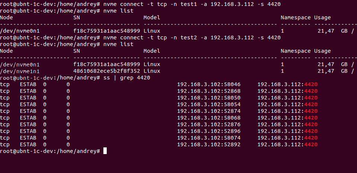Click the /dev/nvme1n1 device node entry
The width and height of the screenshot is (357, 173).
pos(20,71)
